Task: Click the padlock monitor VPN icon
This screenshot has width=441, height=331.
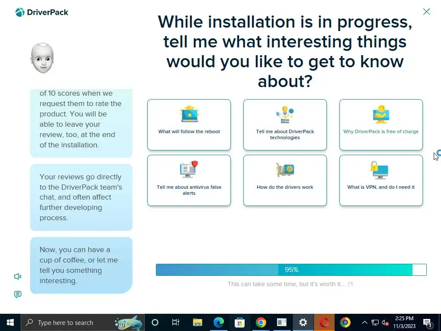Action: (x=379, y=170)
